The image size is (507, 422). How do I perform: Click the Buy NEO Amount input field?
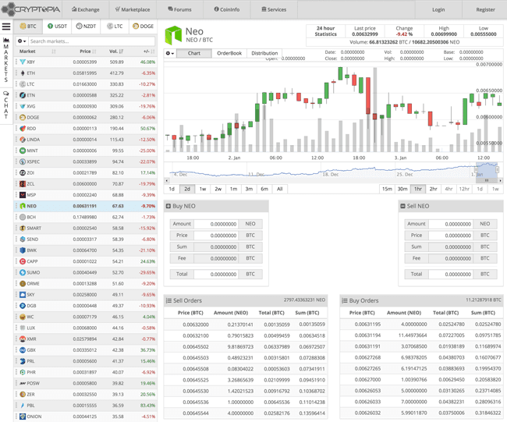tap(216, 224)
